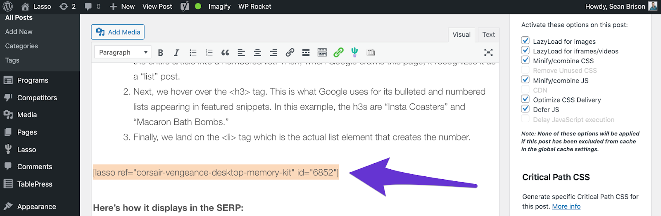661x216 pixels.
Task: Align text center
Action: coord(257,52)
